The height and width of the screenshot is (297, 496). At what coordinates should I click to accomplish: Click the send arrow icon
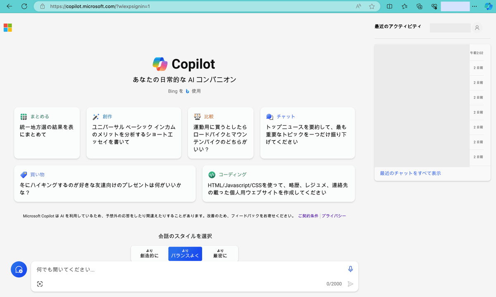point(351,284)
